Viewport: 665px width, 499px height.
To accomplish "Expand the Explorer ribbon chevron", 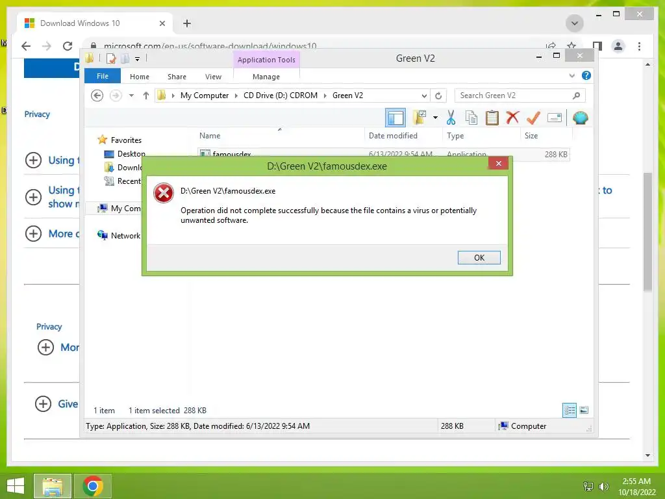I will coord(571,75).
